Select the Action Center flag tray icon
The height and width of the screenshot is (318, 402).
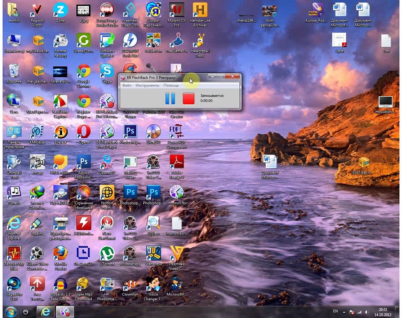pos(352,312)
